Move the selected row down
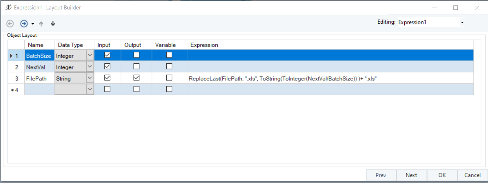488x183 pixels. click(53, 24)
